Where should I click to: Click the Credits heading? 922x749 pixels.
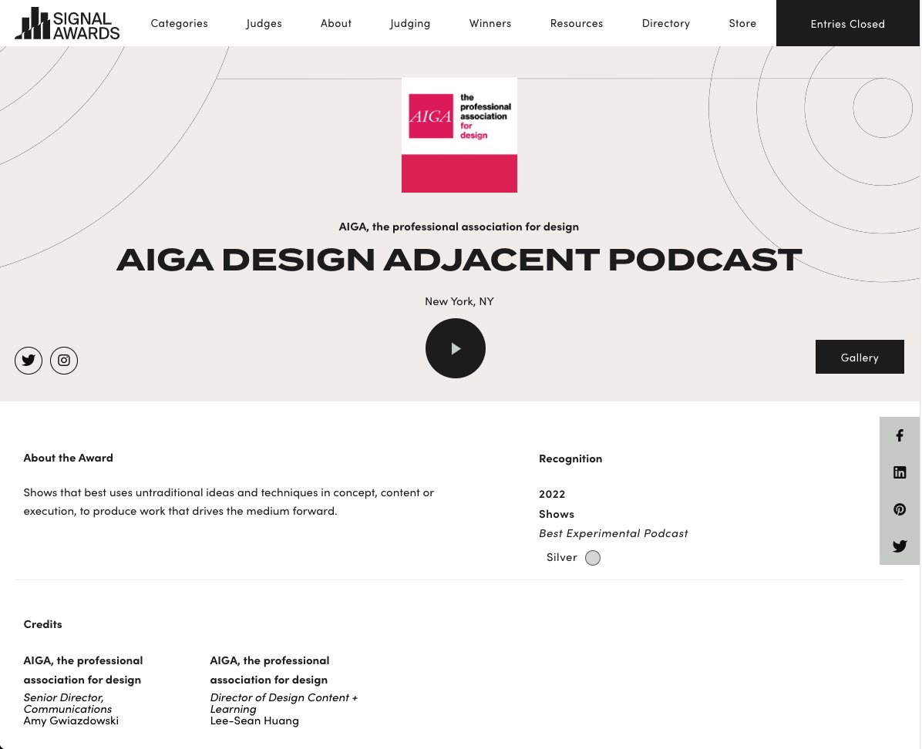click(x=43, y=624)
